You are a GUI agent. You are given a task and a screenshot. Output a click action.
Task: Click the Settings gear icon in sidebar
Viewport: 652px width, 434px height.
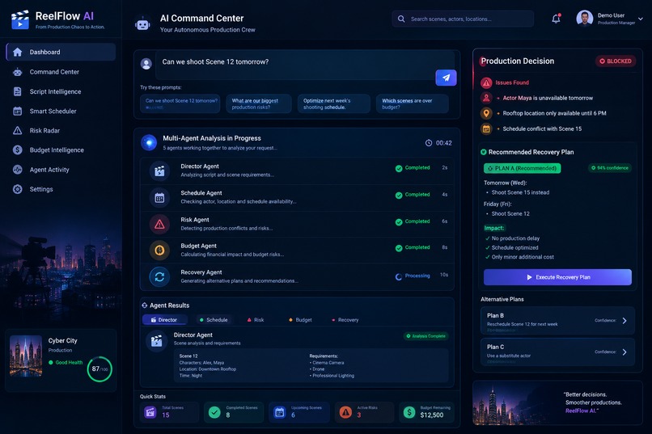click(18, 189)
